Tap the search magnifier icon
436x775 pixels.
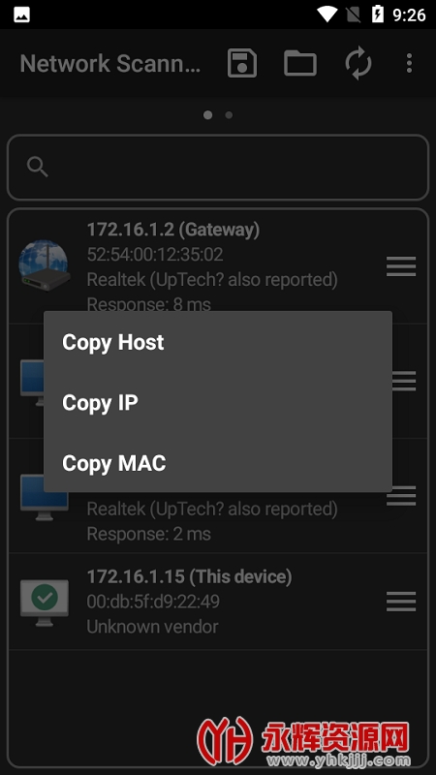pyautogui.click(x=37, y=167)
